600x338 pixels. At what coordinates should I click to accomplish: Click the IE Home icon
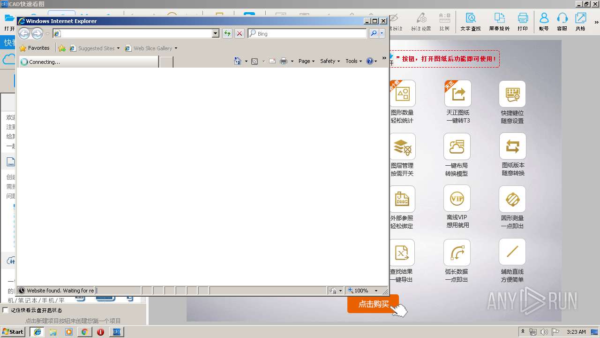coord(238,61)
